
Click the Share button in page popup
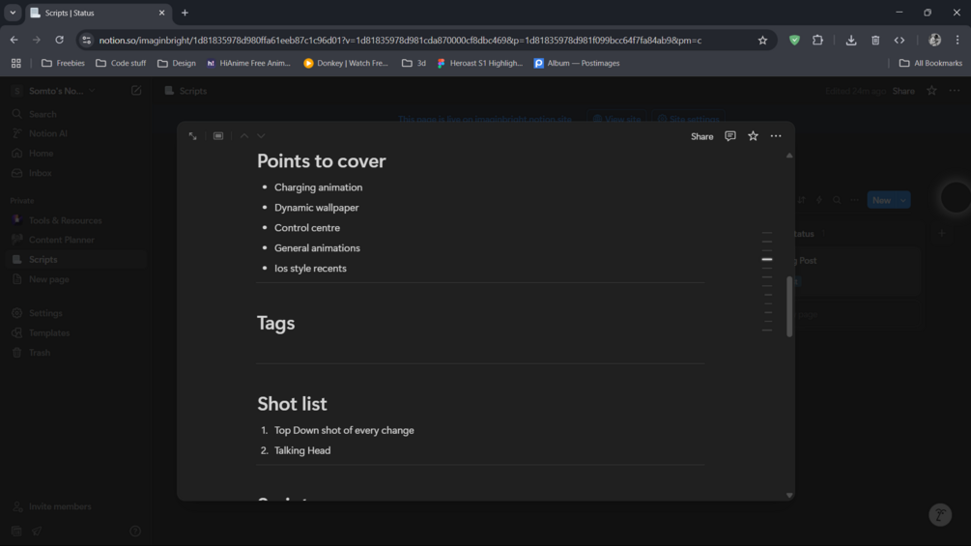702,136
